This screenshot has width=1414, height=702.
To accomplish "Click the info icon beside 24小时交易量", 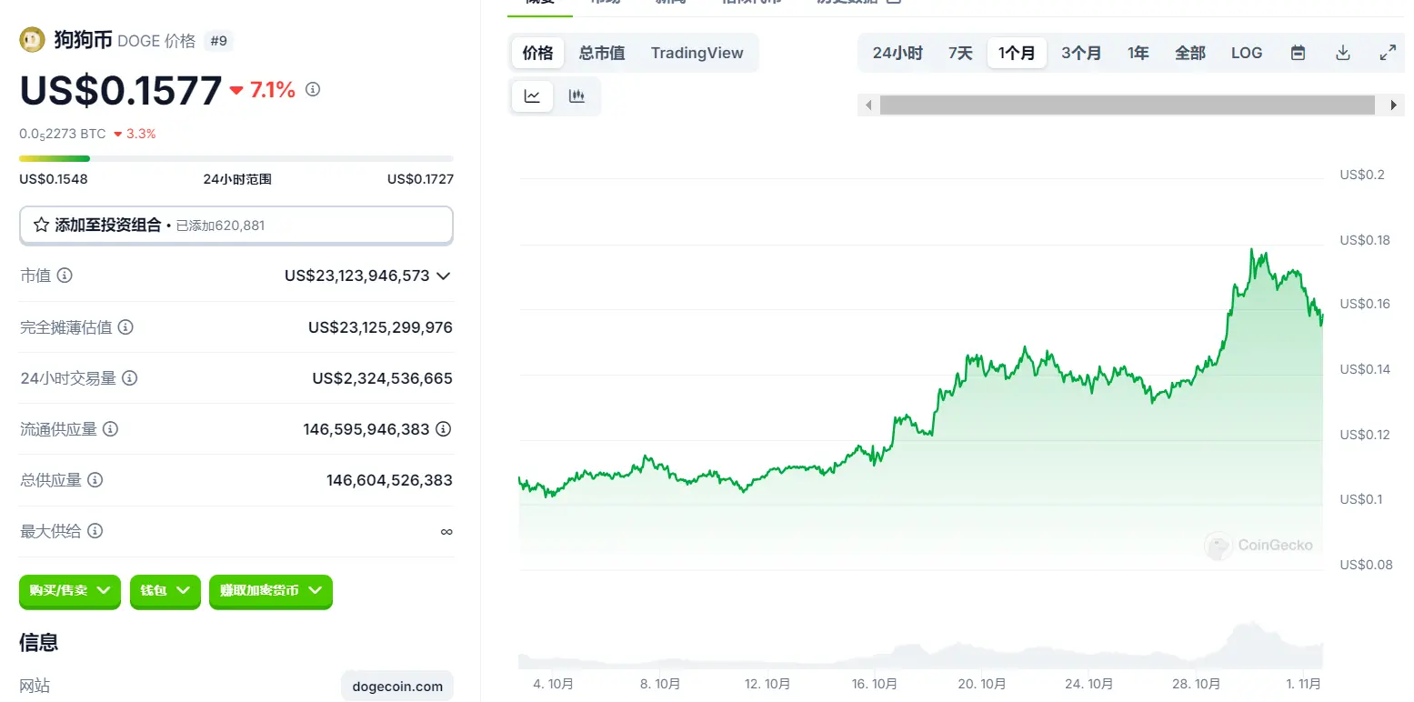I will pos(130,377).
